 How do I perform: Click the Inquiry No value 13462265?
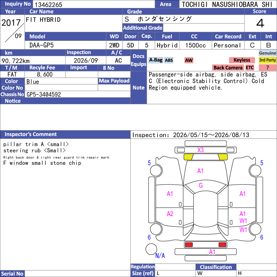[48, 5]
